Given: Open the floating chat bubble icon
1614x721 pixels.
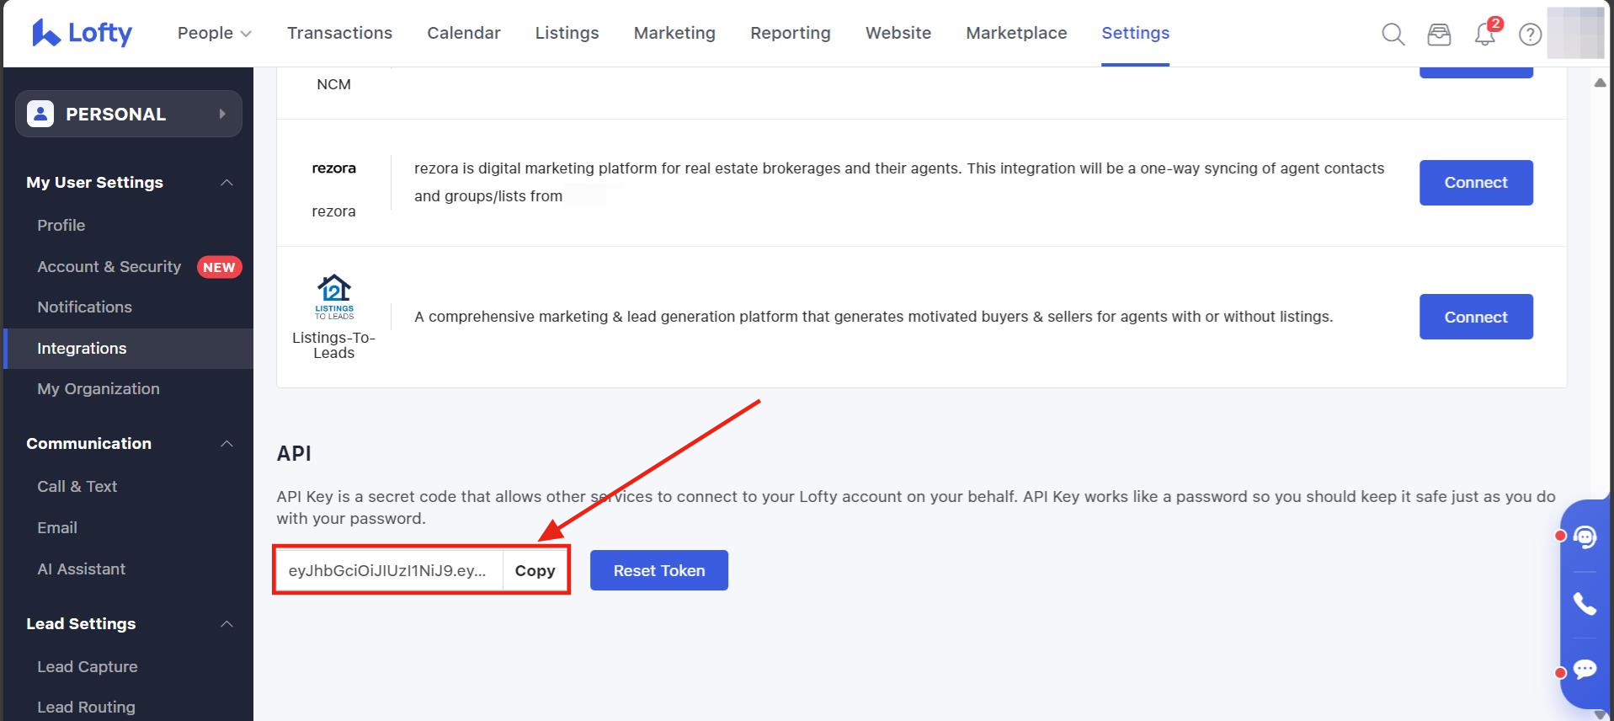Looking at the screenshot, I should (x=1585, y=669).
